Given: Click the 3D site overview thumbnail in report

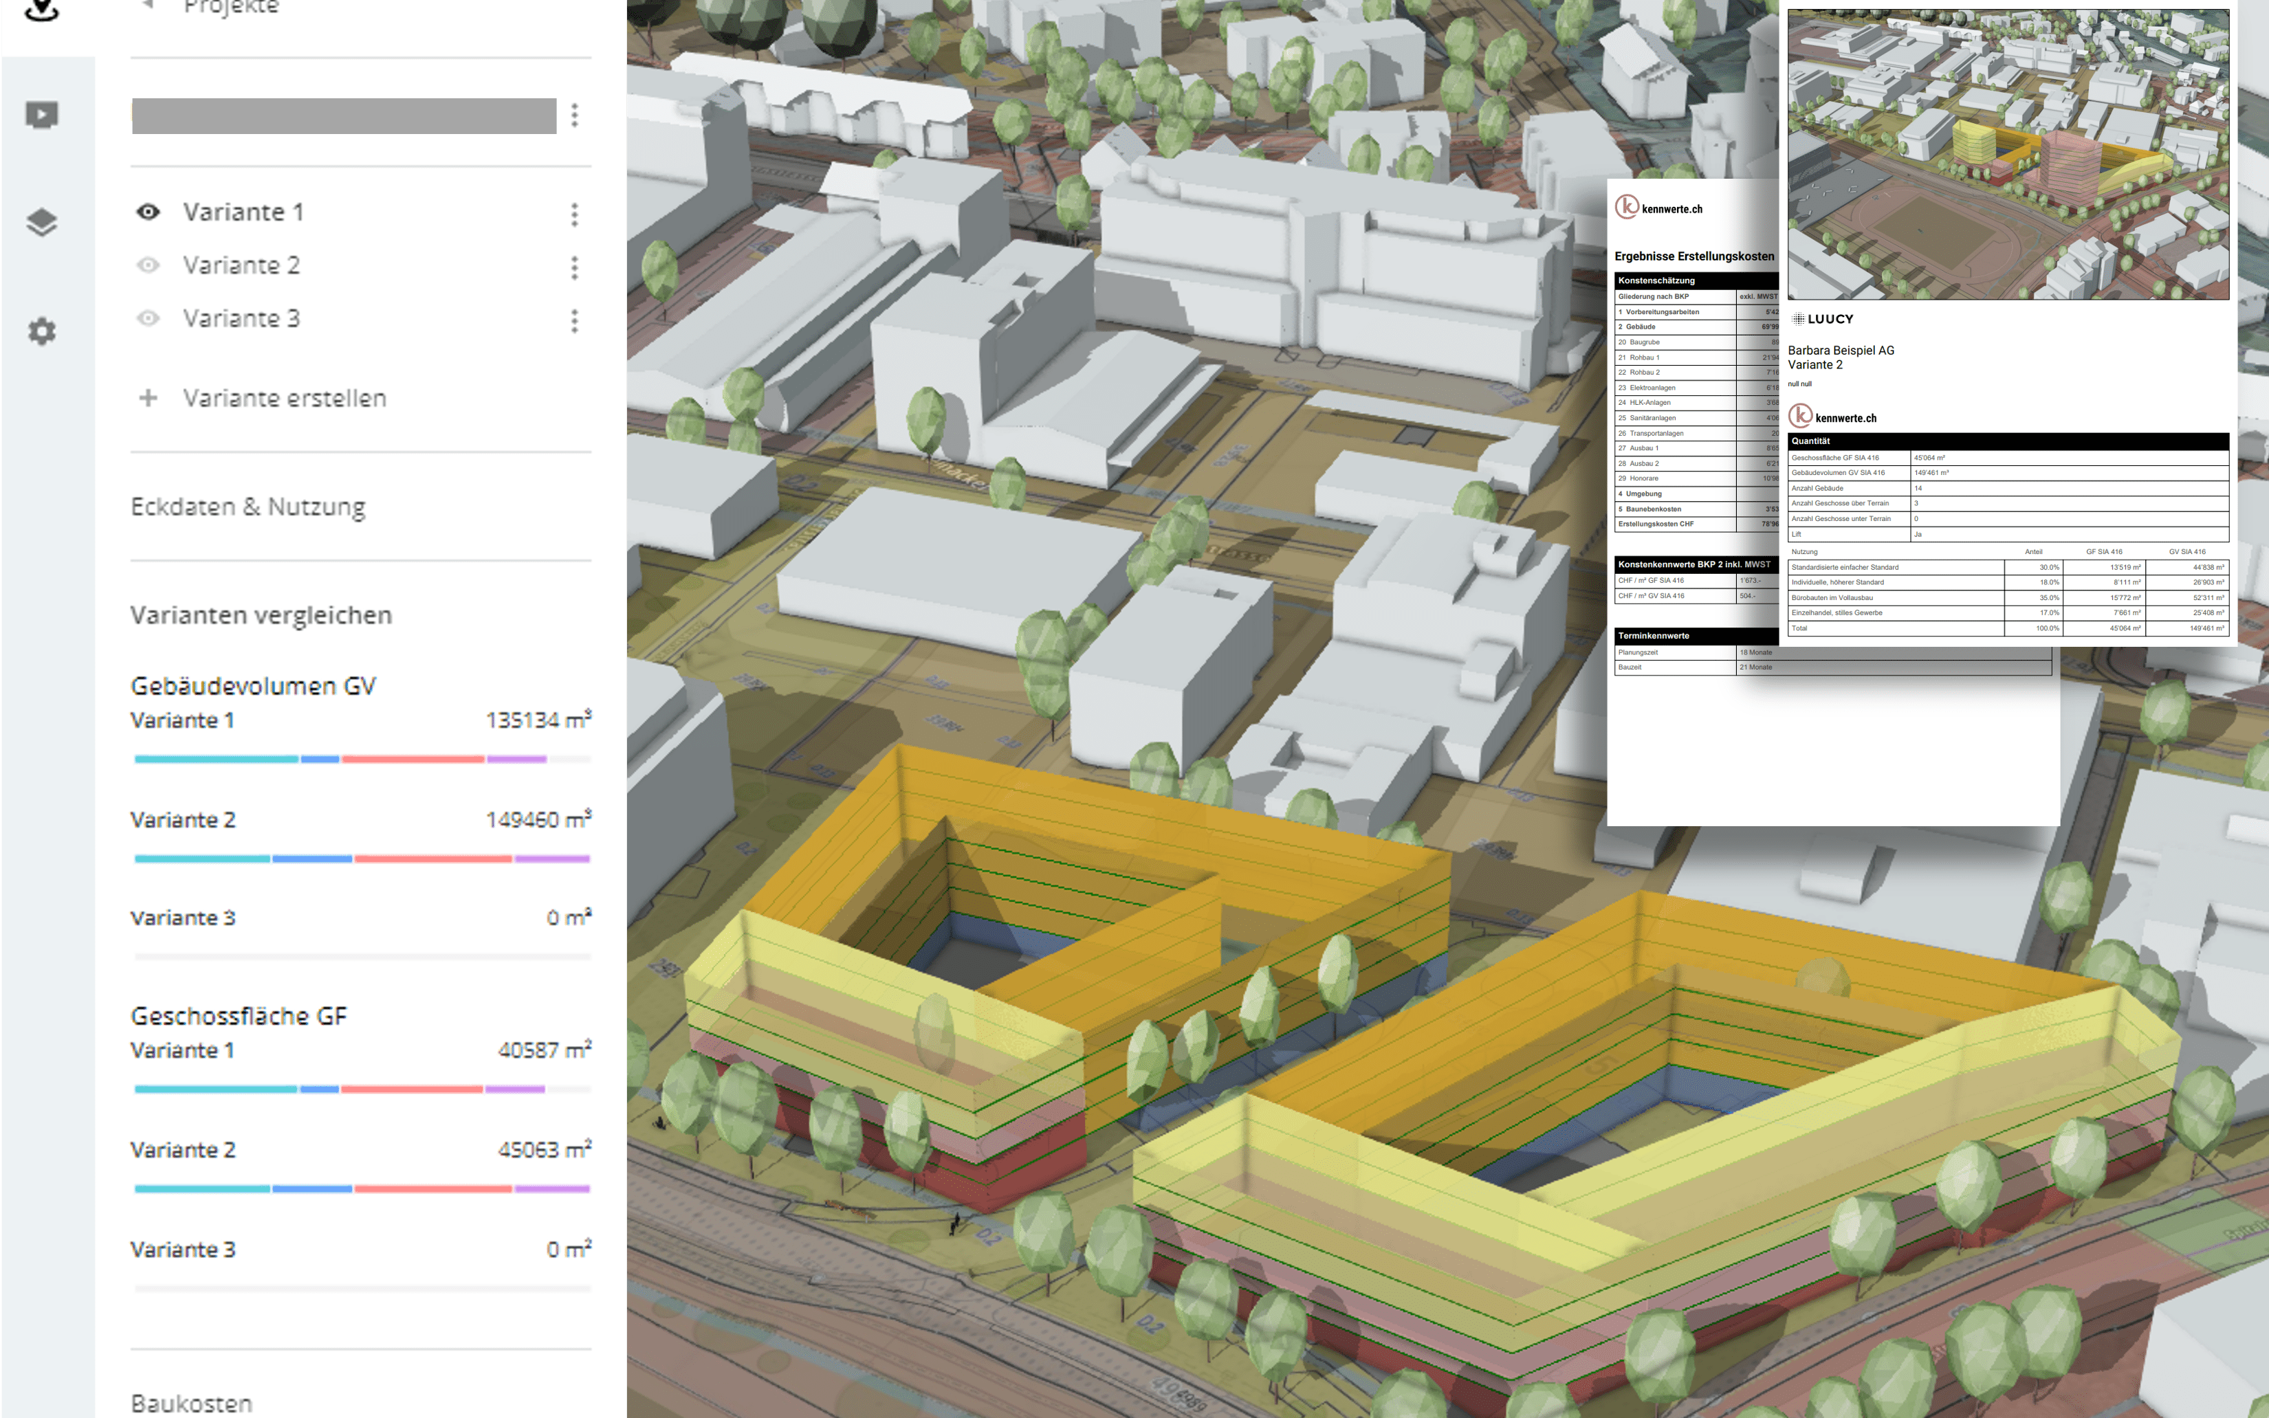Looking at the screenshot, I should [2007, 155].
